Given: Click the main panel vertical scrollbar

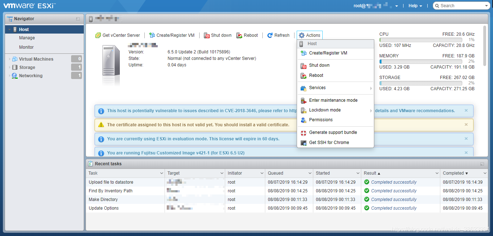Looking at the screenshot, I should 484,46.
